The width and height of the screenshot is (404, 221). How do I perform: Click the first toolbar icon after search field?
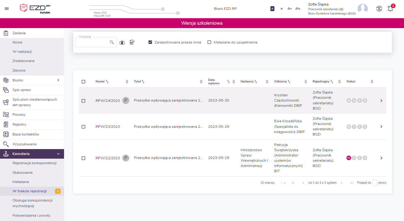point(122,42)
